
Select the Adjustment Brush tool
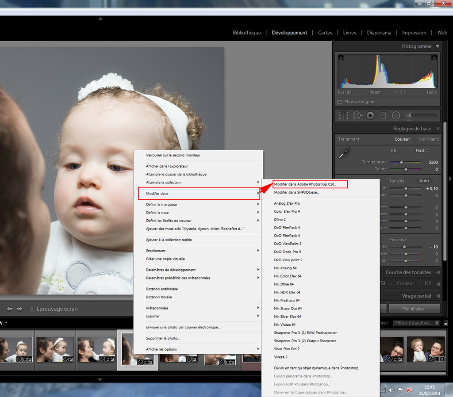(421, 115)
